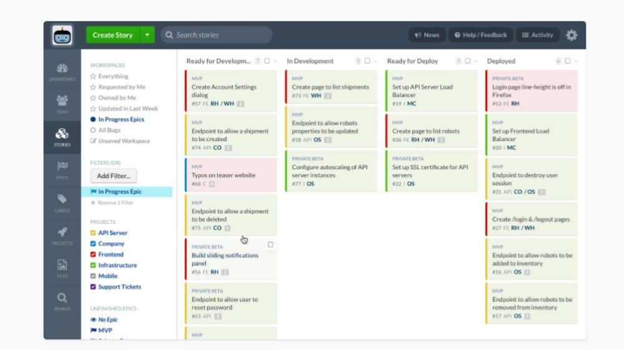Open settings with the gear icon
The width and height of the screenshot is (624, 350).
coord(572,35)
